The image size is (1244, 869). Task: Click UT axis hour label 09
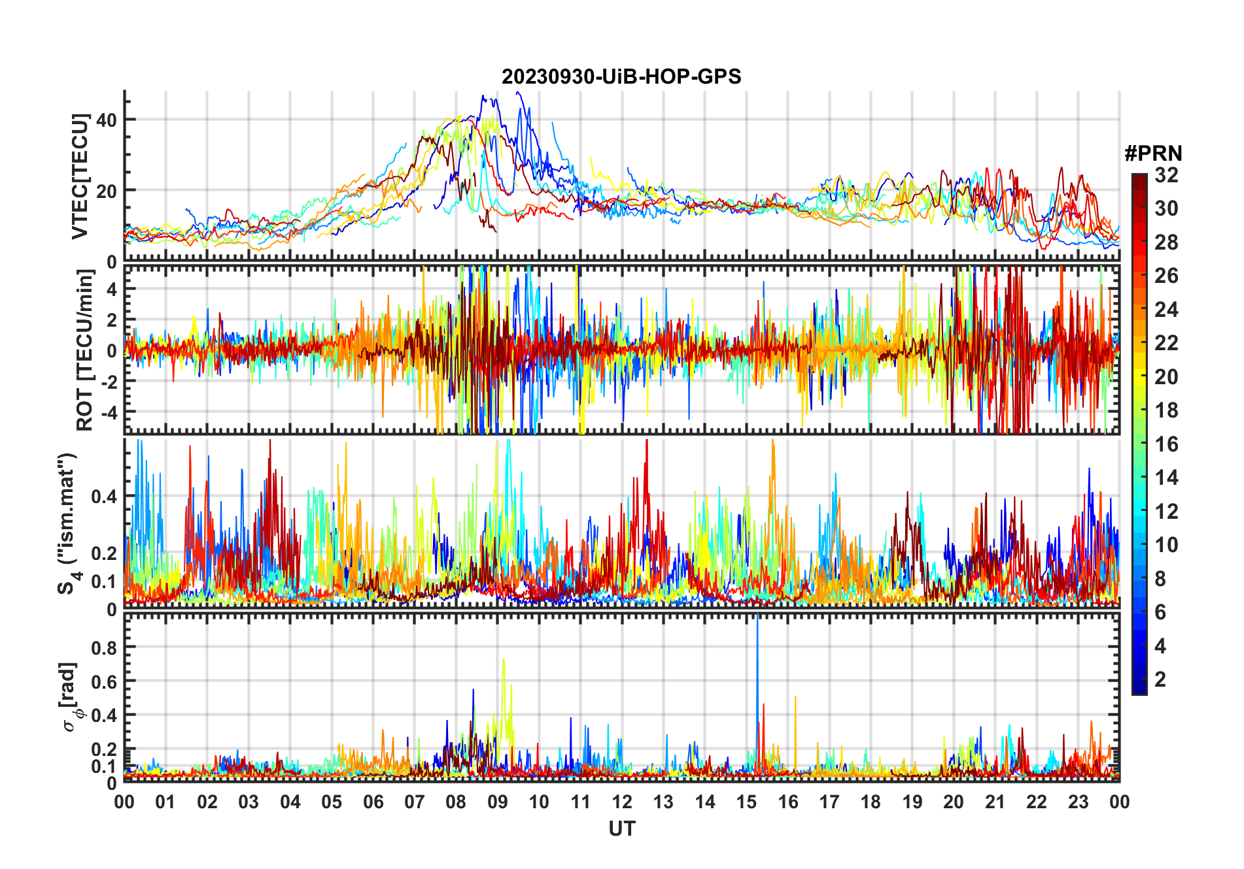click(498, 802)
